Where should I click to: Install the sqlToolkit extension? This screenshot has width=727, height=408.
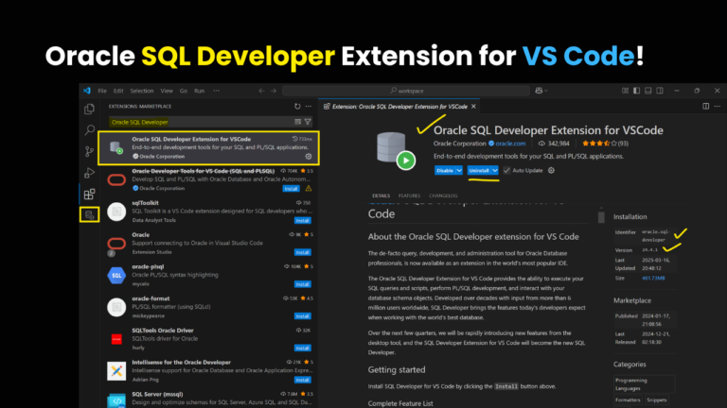click(x=302, y=221)
